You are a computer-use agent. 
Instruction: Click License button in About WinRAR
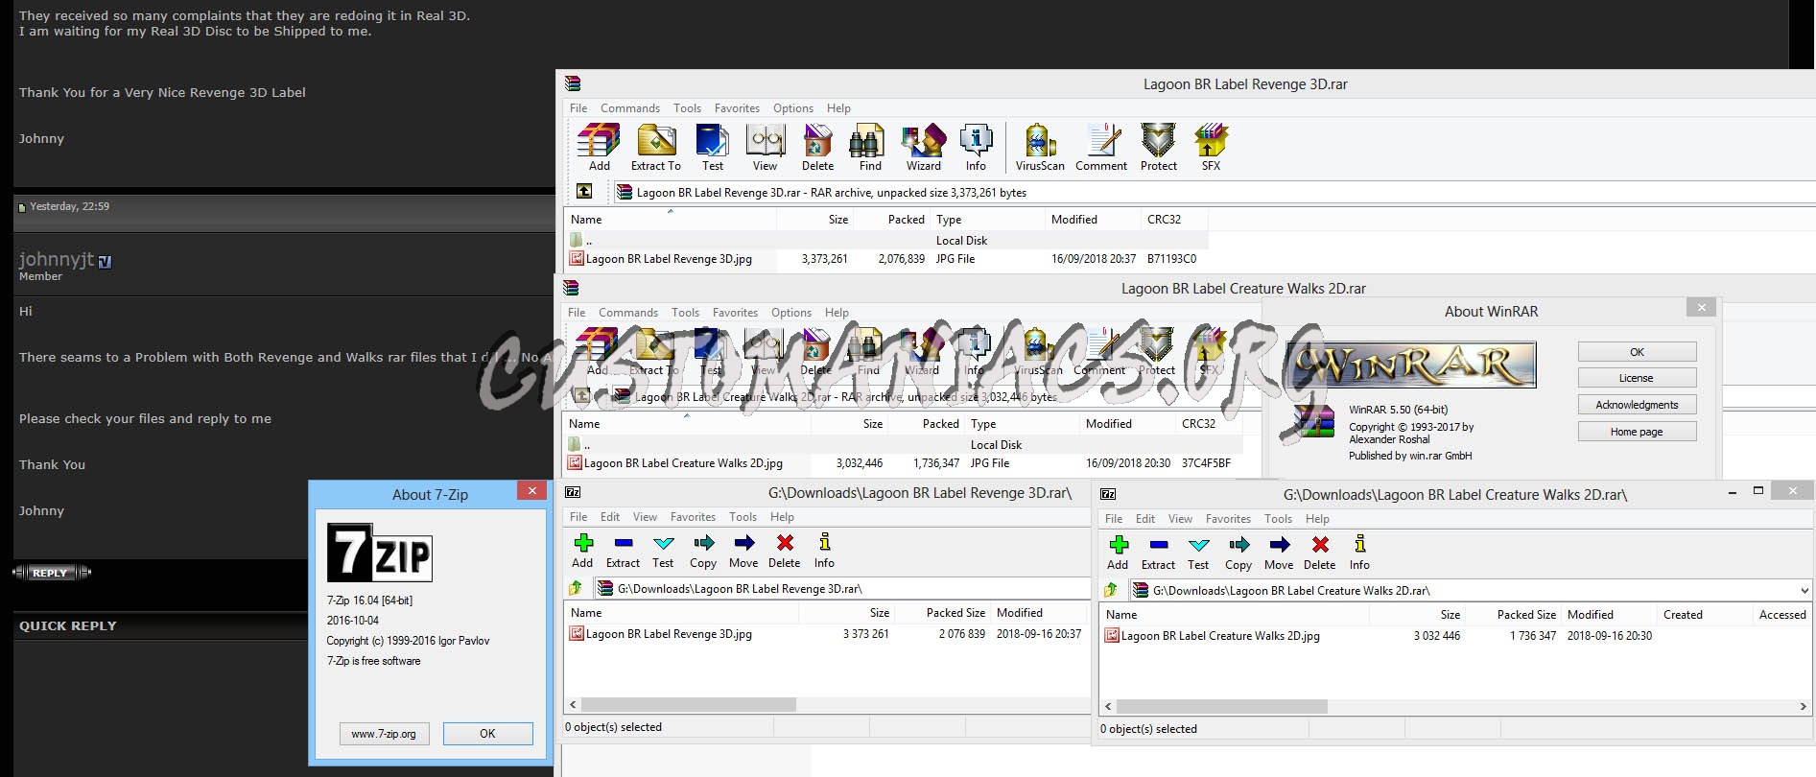1637,378
